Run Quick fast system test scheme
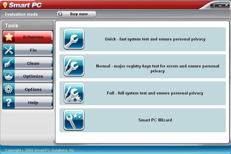This screenshot has width=231, height=154. pyautogui.click(x=143, y=39)
